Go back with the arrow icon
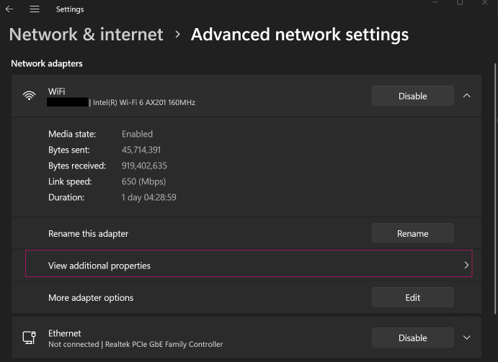The height and width of the screenshot is (362, 498). 9,9
